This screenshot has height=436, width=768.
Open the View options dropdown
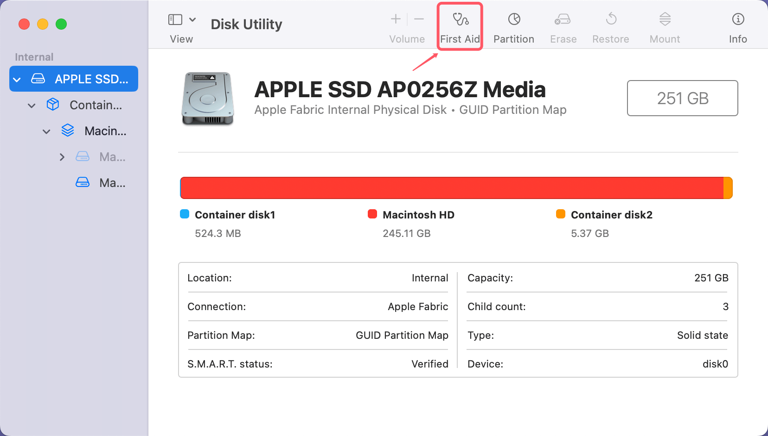192,19
